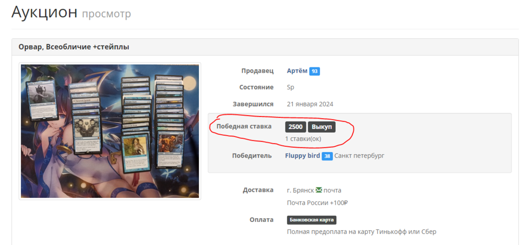Click the Выкуп buyout badge
Screen dimensions: 522x245
pyautogui.click(x=322, y=127)
